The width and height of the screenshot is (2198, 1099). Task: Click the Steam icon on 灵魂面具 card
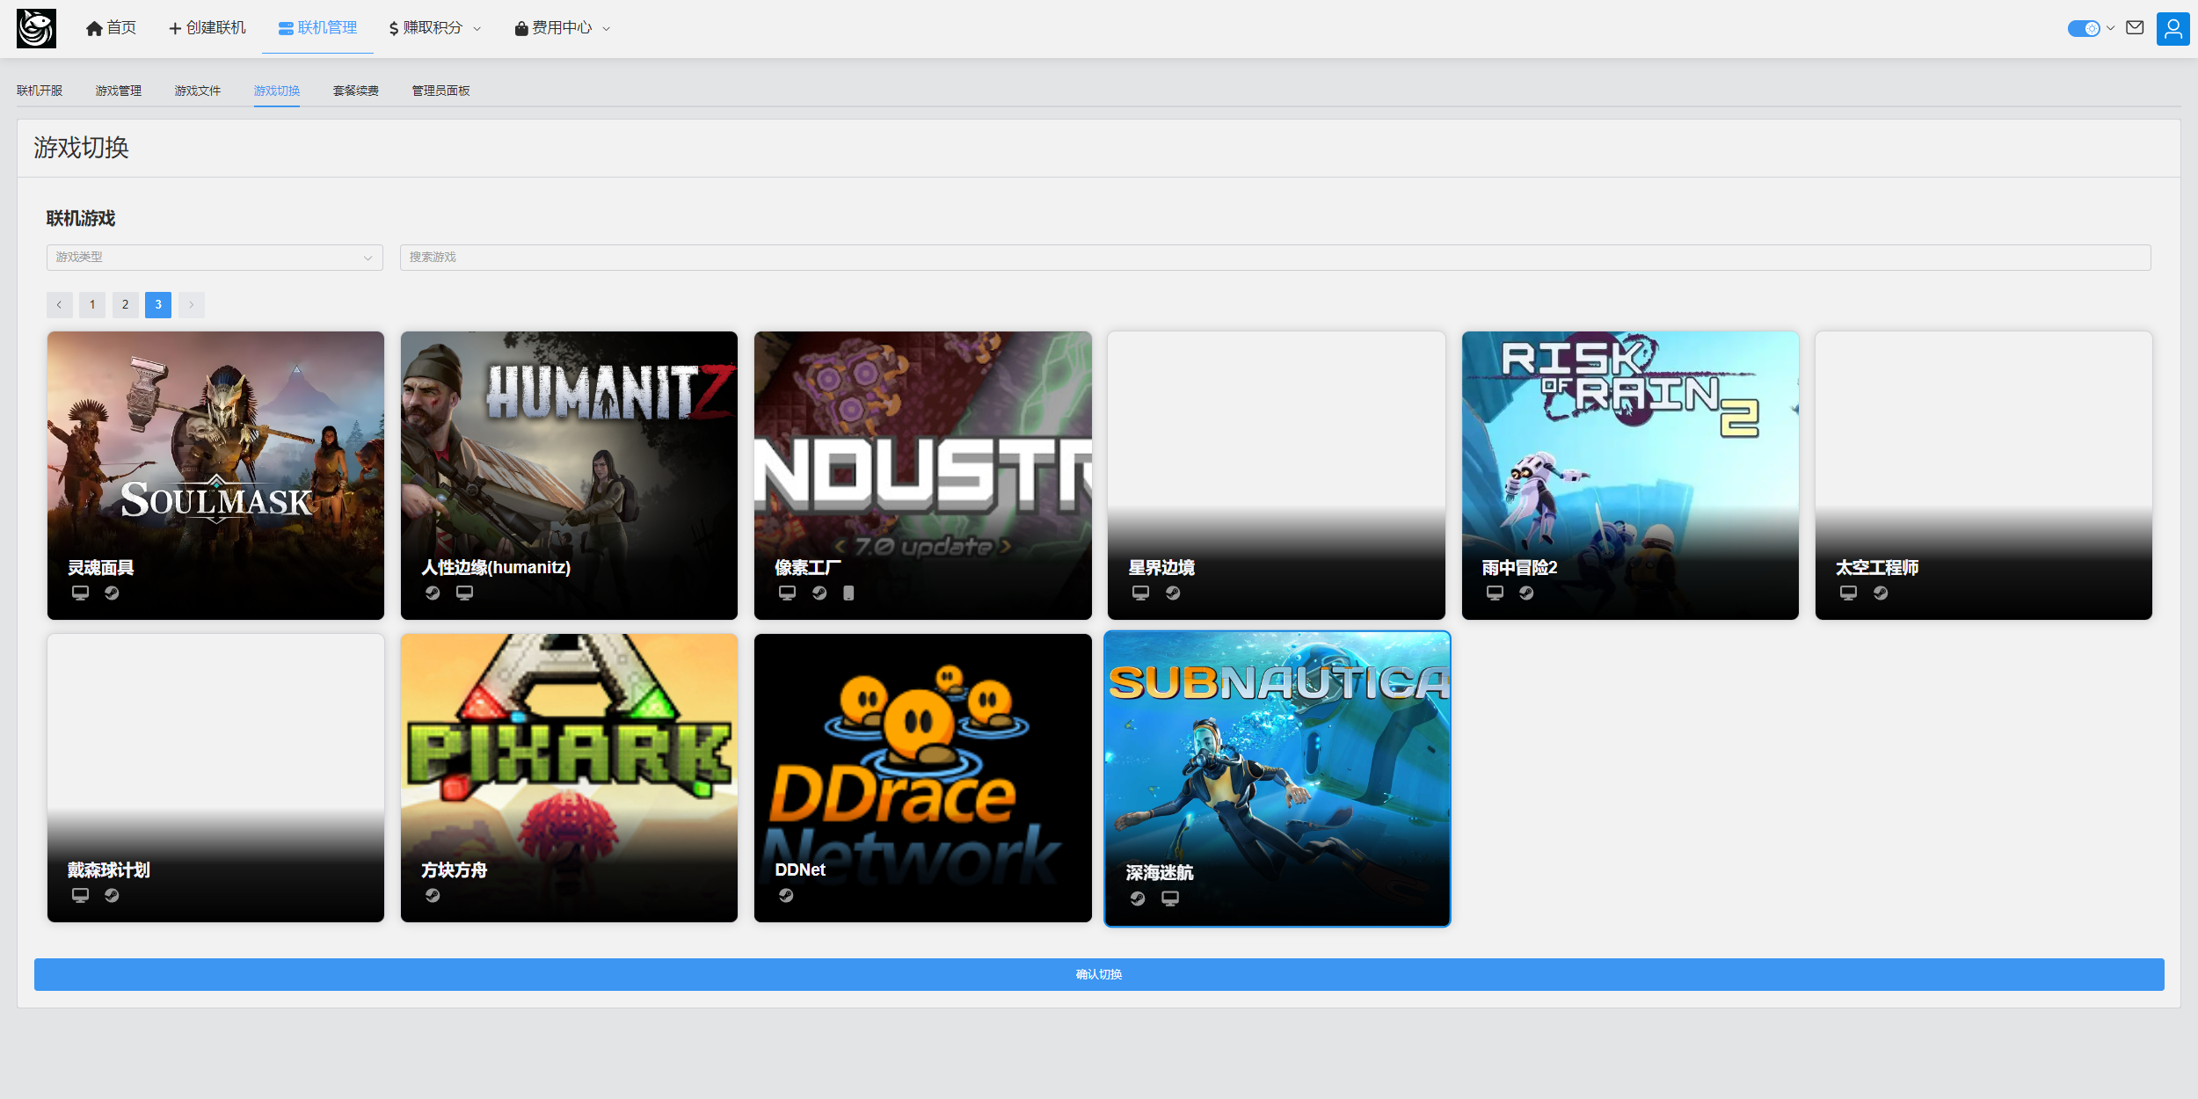112,593
